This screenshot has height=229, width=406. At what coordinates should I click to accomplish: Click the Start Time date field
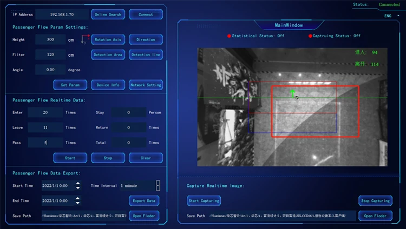pyautogui.click(x=58, y=186)
